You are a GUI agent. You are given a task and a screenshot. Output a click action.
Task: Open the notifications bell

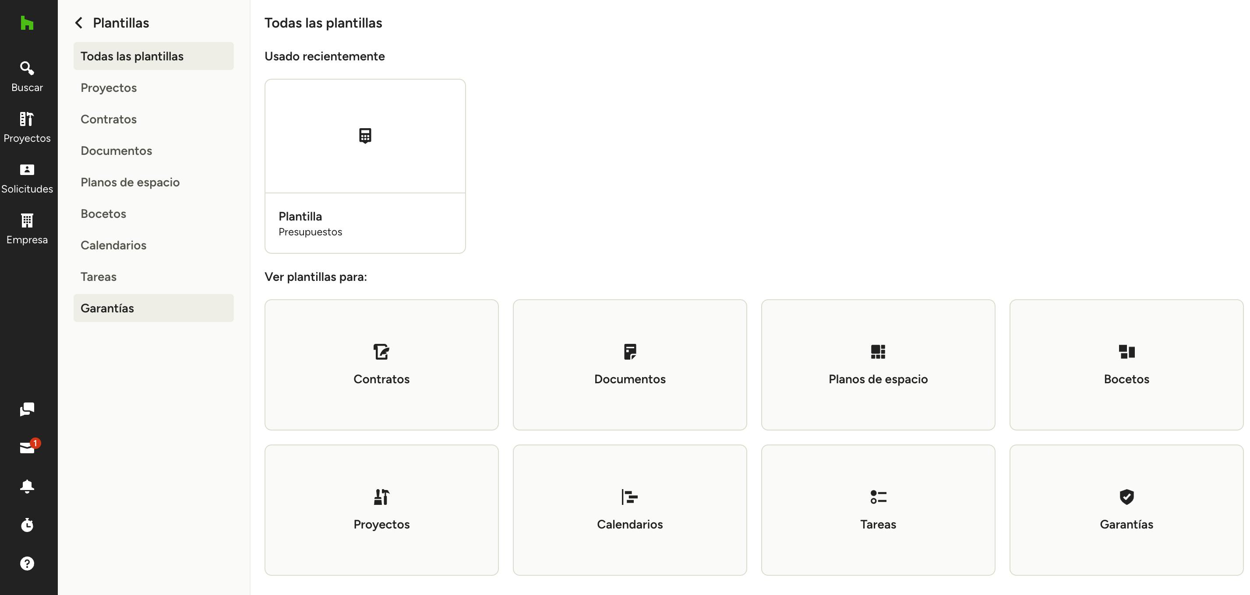pyautogui.click(x=27, y=486)
